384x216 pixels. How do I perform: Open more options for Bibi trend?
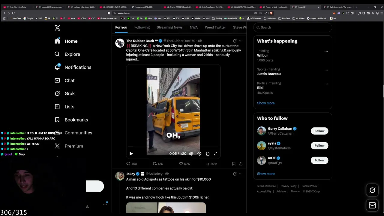[x=326, y=84]
